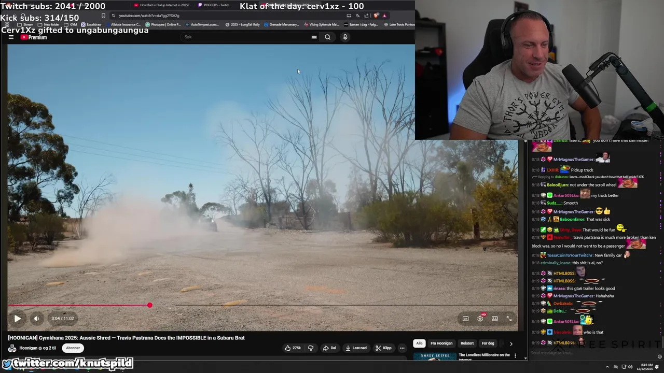Screen dimensions: 664x373
Task: Open Hoonigan channel avatar
Action: 12,348
